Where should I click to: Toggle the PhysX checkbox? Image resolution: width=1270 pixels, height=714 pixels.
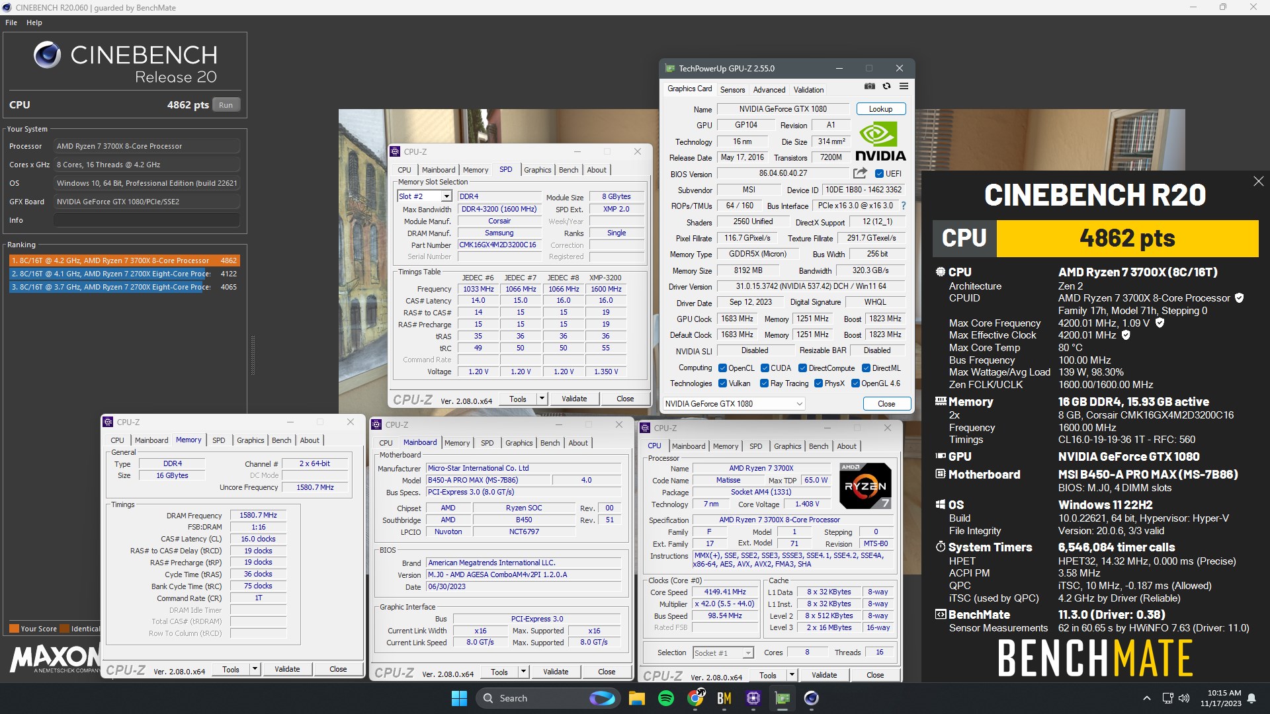(x=818, y=383)
